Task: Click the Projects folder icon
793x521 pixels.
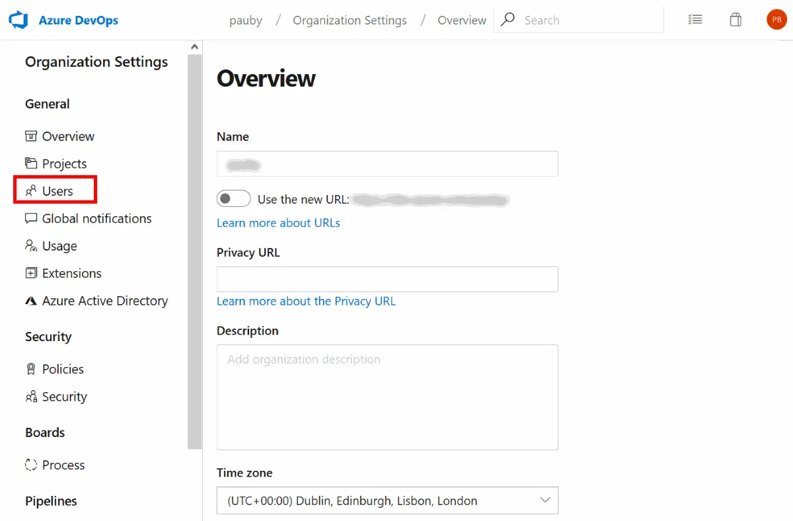Action: (31, 163)
